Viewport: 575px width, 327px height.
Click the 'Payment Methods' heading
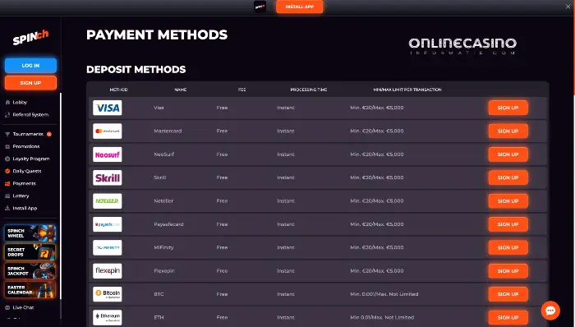click(x=157, y=35)
